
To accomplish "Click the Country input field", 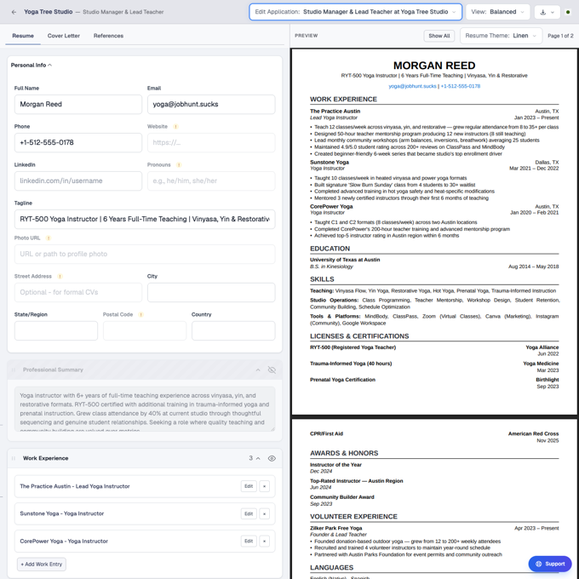I will pos(233,330).
